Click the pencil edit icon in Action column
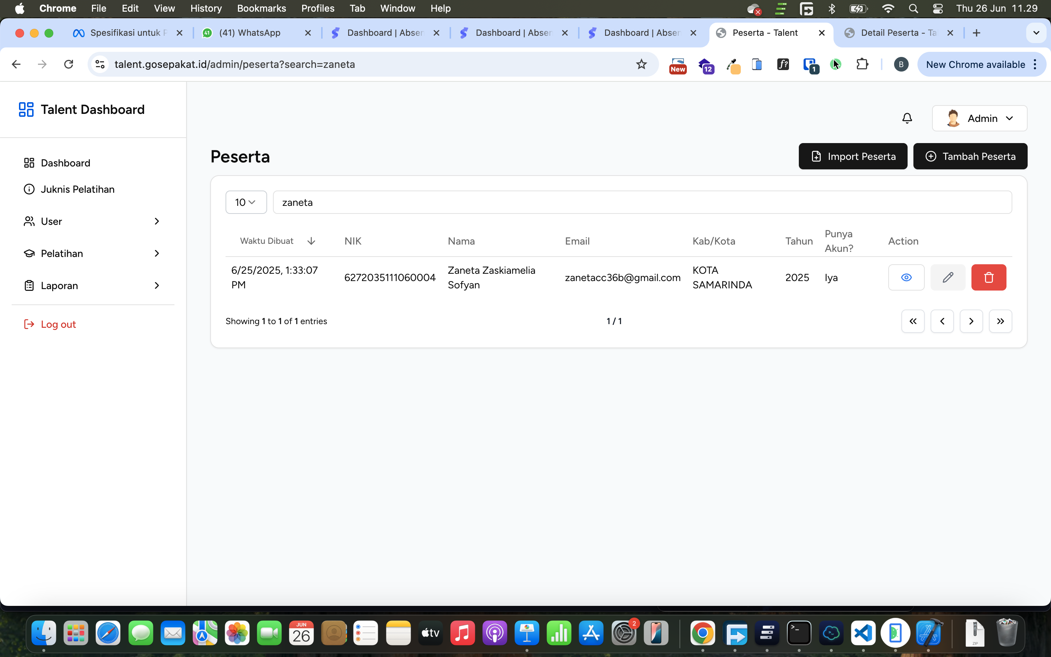 [948, 277]
